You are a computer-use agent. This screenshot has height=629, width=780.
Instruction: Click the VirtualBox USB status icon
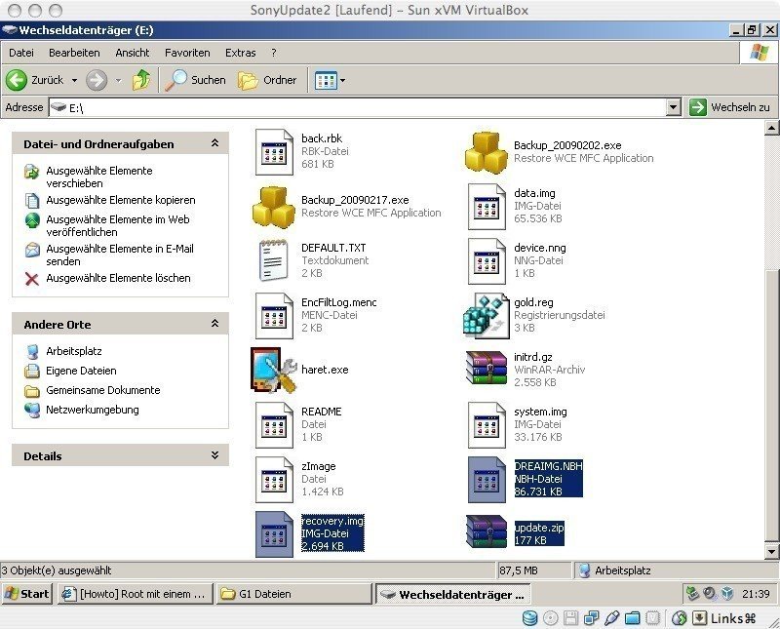pos(612,618)
